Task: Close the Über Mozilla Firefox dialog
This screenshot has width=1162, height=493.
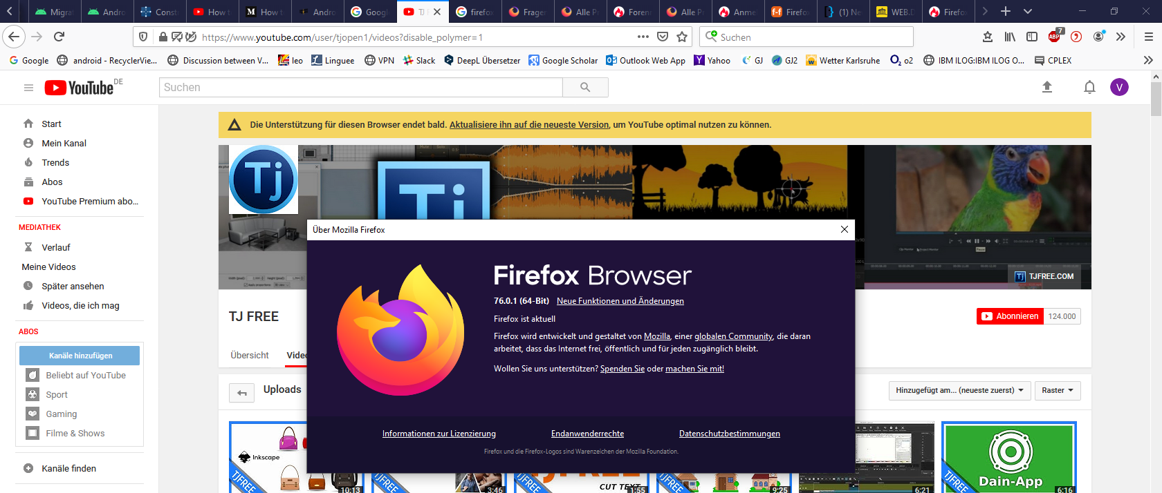Action: click(x=844, y=230)
